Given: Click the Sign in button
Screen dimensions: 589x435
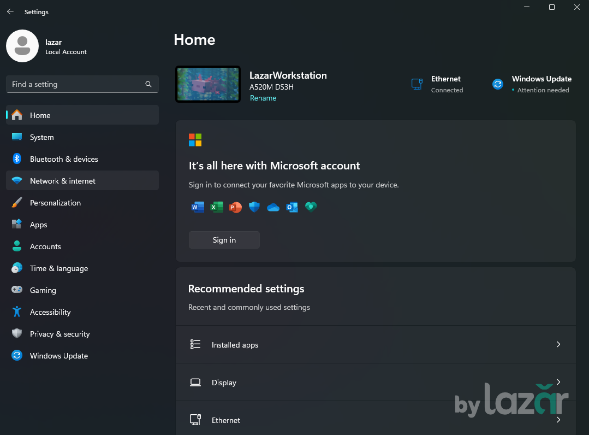Looking at the screenshot, I should (224, 240).
